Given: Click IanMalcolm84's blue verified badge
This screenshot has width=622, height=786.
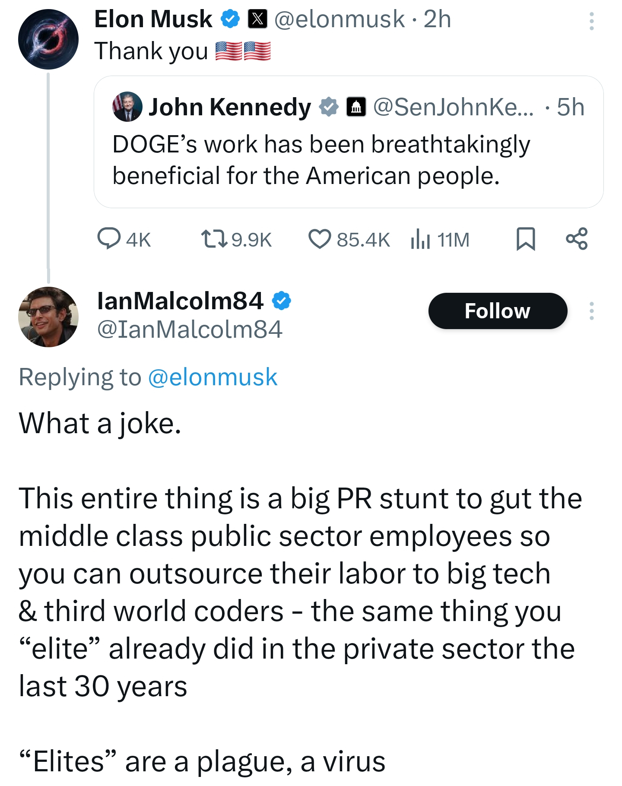Looking at the screenshot, I should point(282,301).
